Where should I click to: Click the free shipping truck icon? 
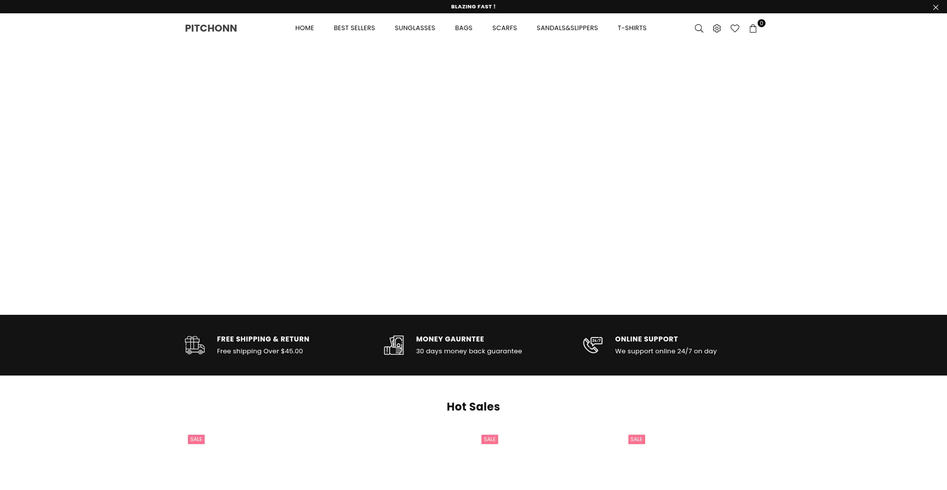(194, 345)
